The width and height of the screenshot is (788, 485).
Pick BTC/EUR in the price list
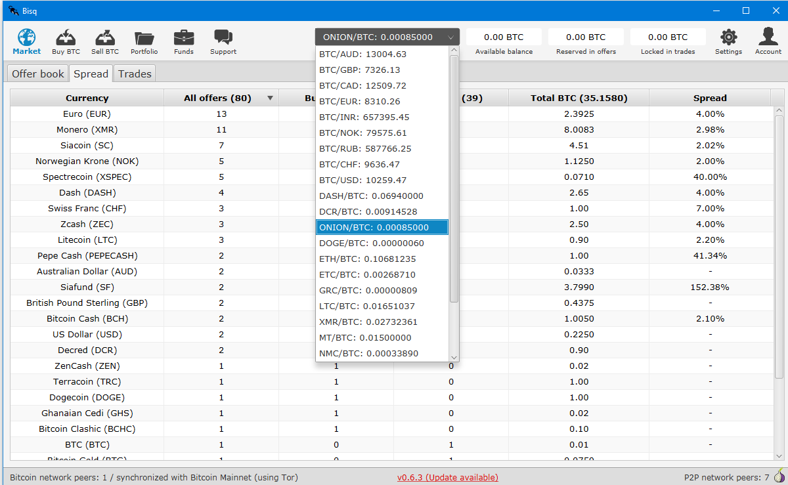point(382,101)
